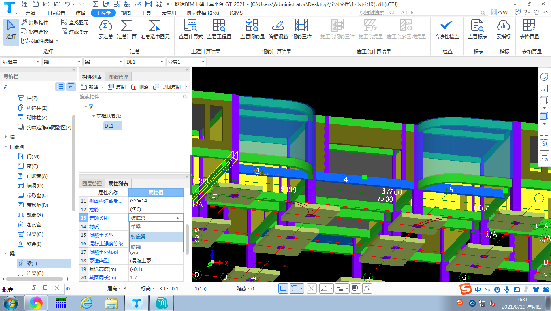
Task: Open the 云应用 ribbon tab
Action: tap(169, 13)
